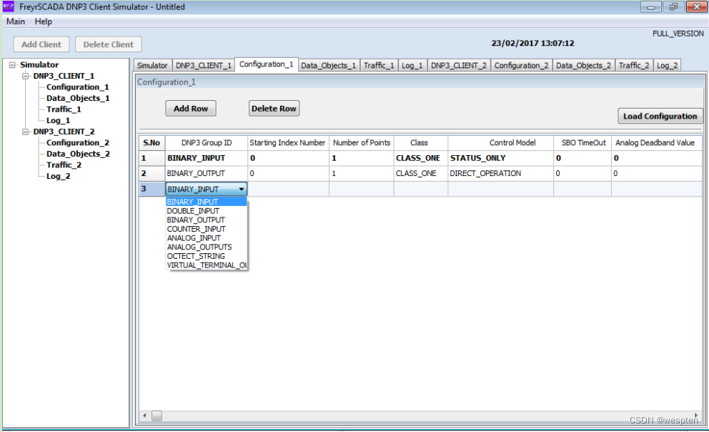Click the FreyrSCADA app icon in title bar
The height and width of the screenshot is (432, 709).
9,6
